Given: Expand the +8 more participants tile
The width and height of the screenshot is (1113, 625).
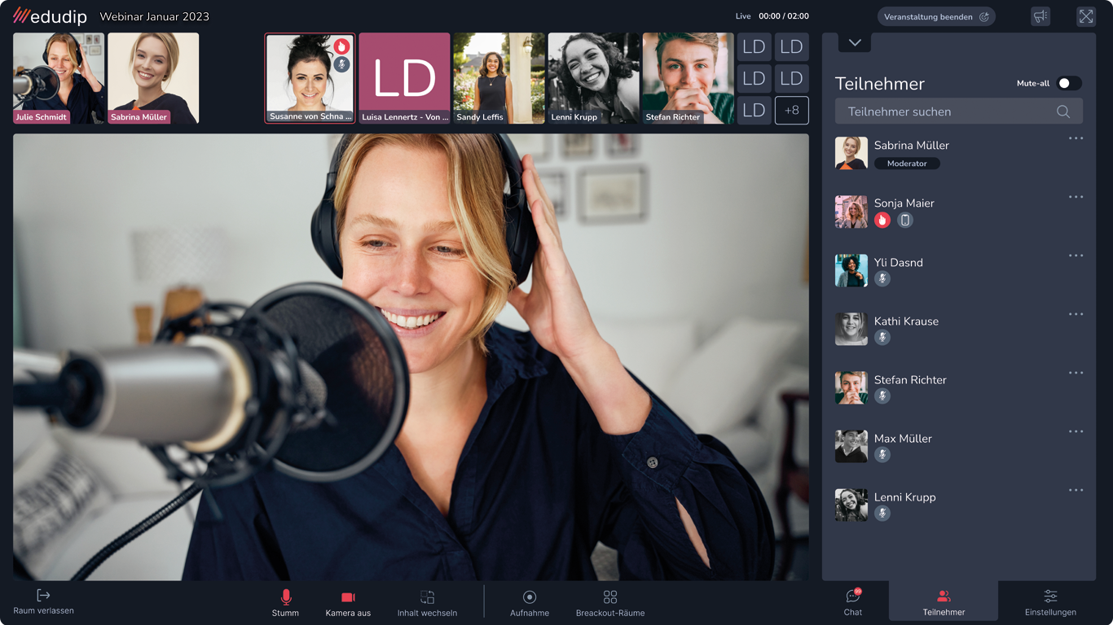Looking at the screenshot, I should pos(791,110).
